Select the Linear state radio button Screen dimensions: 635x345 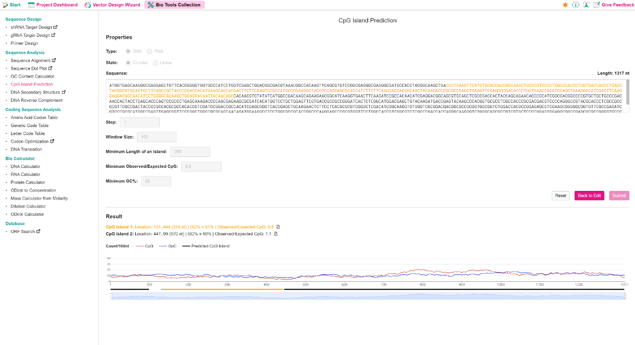[155, 63]
